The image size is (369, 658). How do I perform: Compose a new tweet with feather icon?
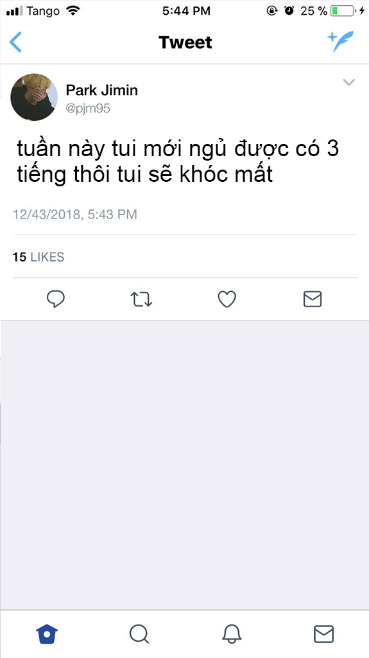tap(341, 42)
